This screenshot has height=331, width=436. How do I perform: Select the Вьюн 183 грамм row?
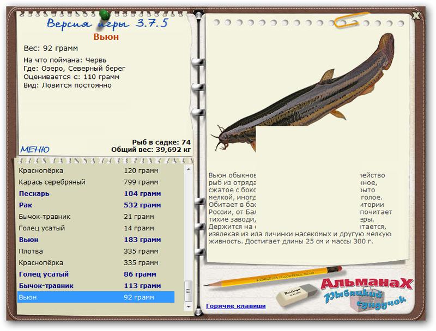point(96,240)
